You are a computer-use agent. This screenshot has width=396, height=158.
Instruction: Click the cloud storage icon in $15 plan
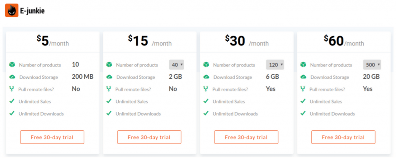[109, 77]
